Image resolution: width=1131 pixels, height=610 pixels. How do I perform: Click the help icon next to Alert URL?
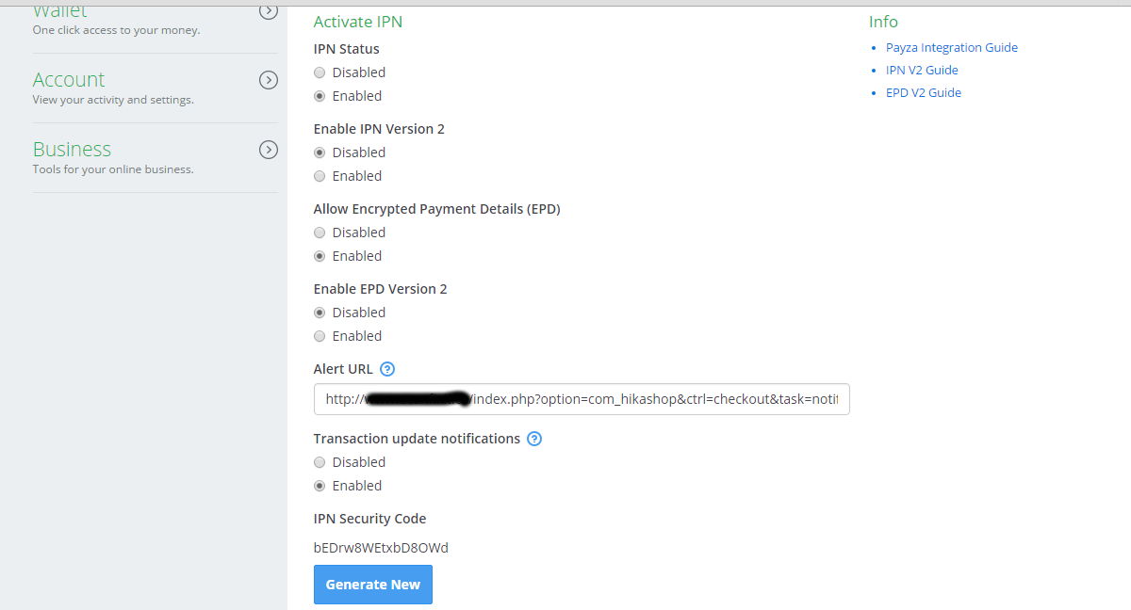[x=387, y=369]
